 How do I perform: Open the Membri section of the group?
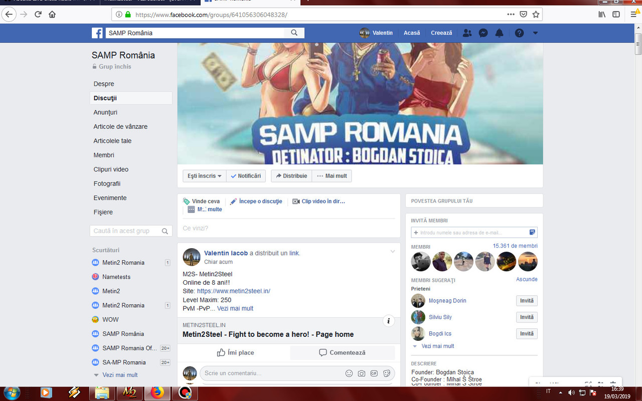[x=104, y=155]
